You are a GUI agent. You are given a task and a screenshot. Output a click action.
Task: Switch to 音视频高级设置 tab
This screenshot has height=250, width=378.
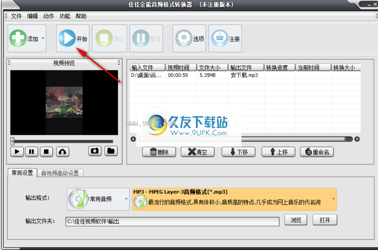point(60,173)
